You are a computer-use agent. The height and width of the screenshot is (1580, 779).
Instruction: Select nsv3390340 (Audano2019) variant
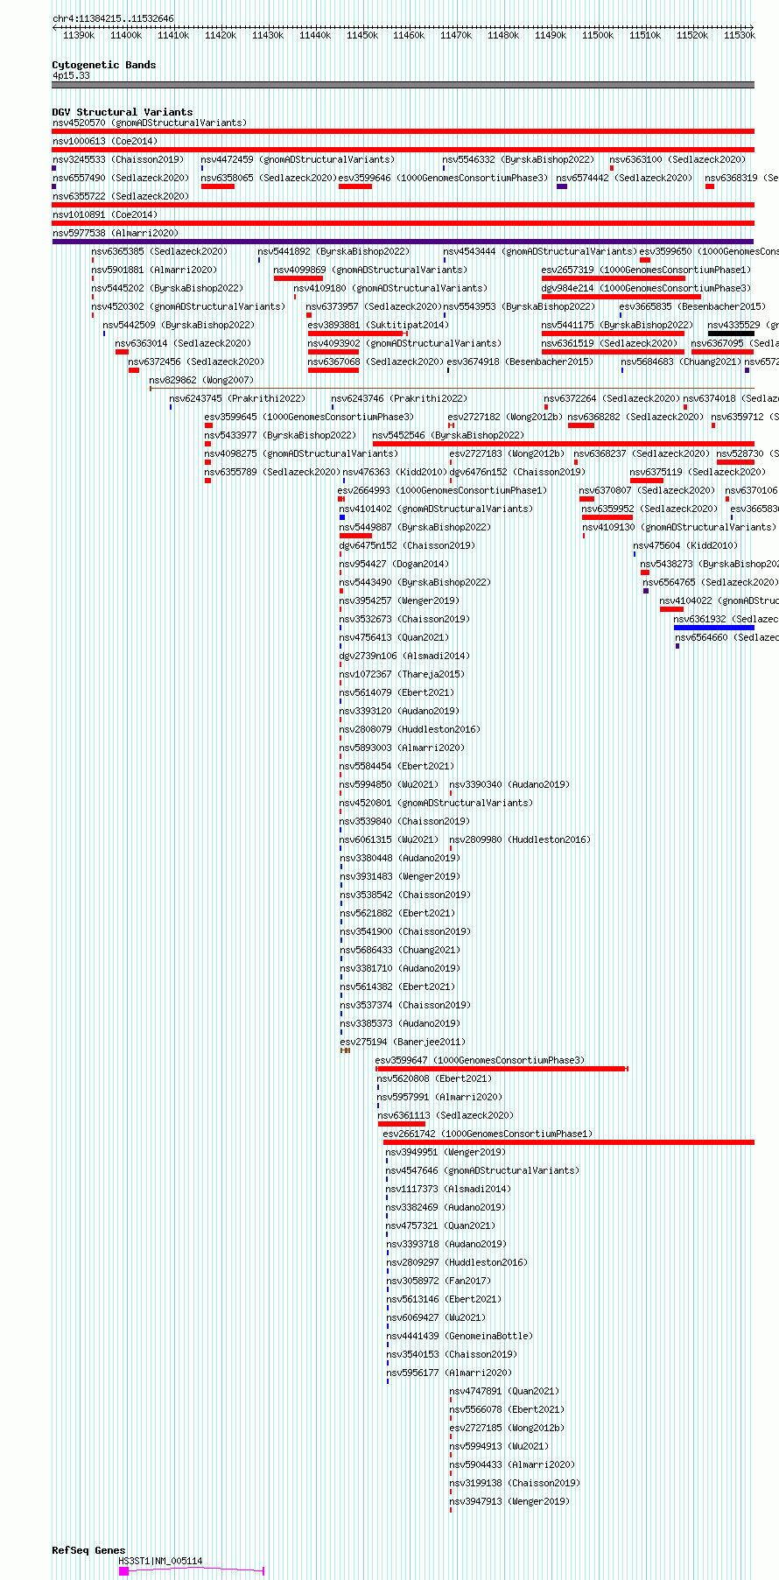(509, 784)
